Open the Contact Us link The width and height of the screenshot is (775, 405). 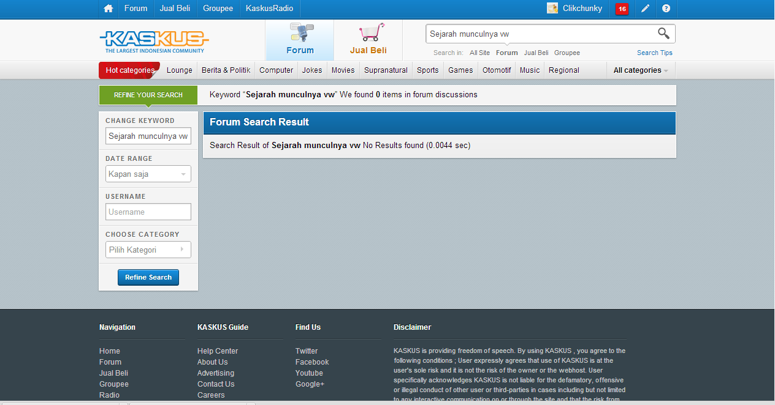click(x=216, y=384)
